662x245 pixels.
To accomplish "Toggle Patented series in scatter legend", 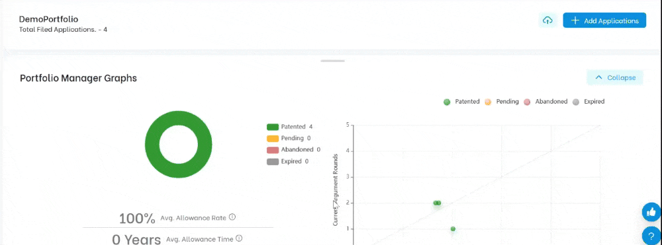I will 461,102.
